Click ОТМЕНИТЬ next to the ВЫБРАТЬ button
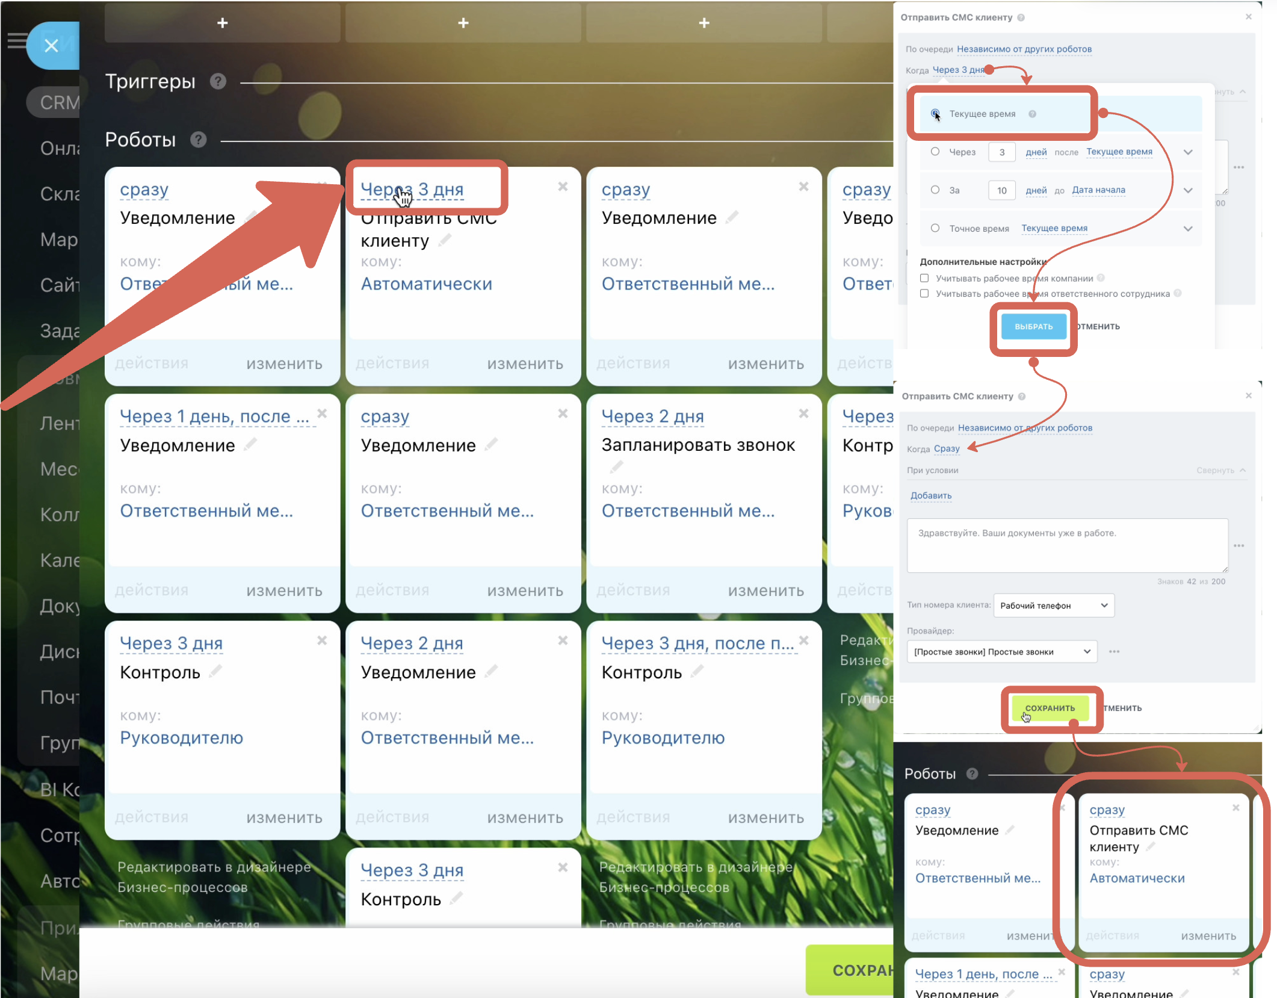Viewport: 1277px width, 998px height. point(1097,326)
